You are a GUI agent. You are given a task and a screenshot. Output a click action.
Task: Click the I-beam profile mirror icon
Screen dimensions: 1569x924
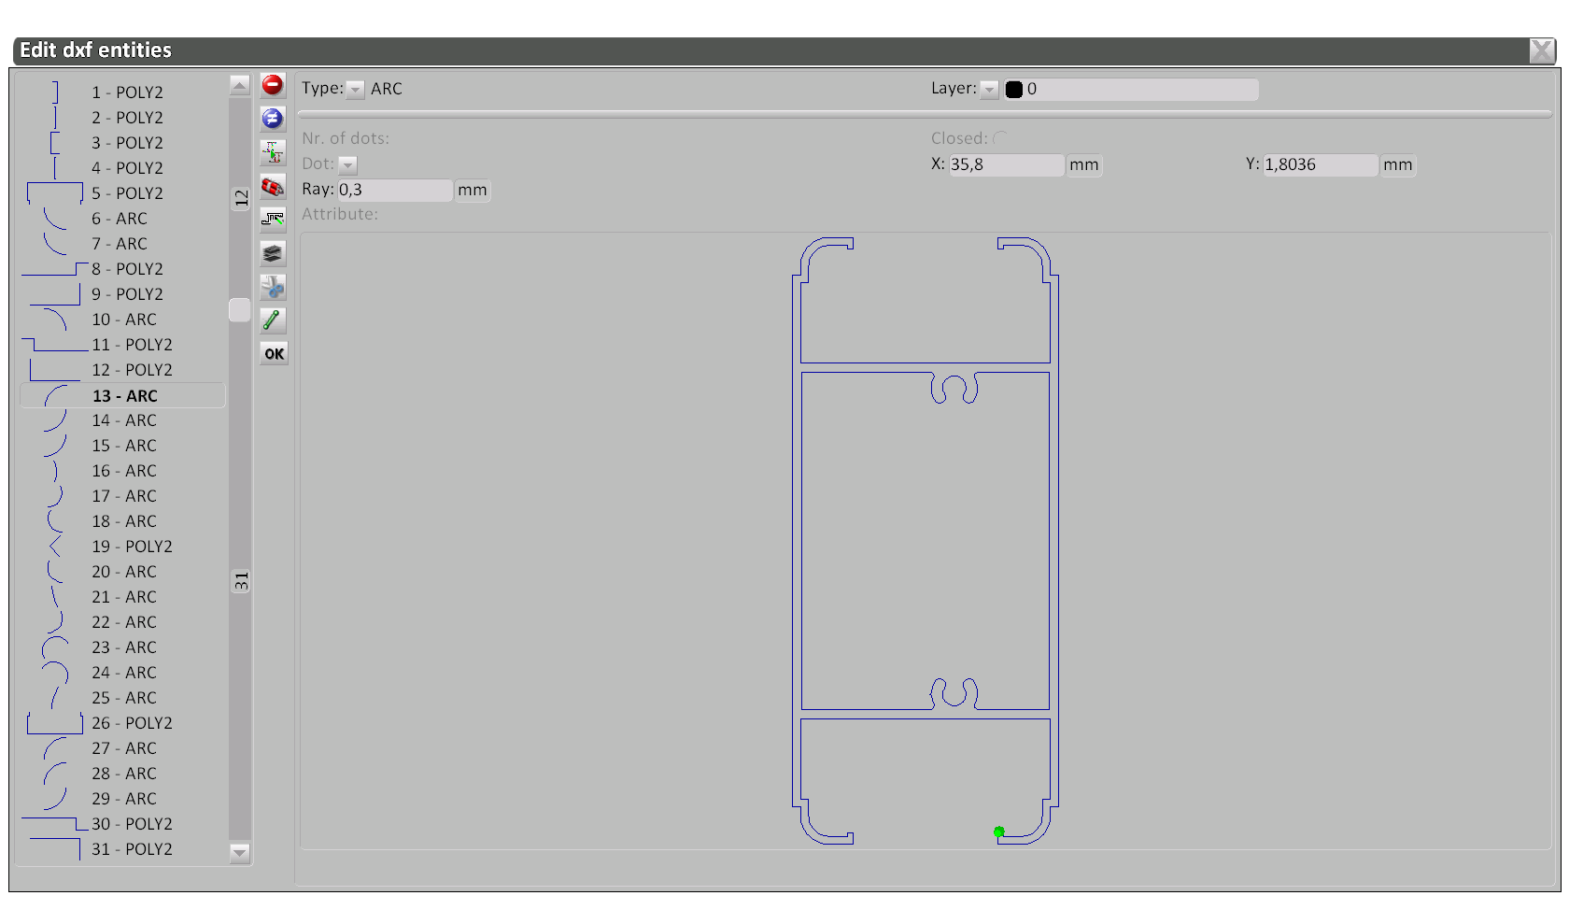[273, 152]
